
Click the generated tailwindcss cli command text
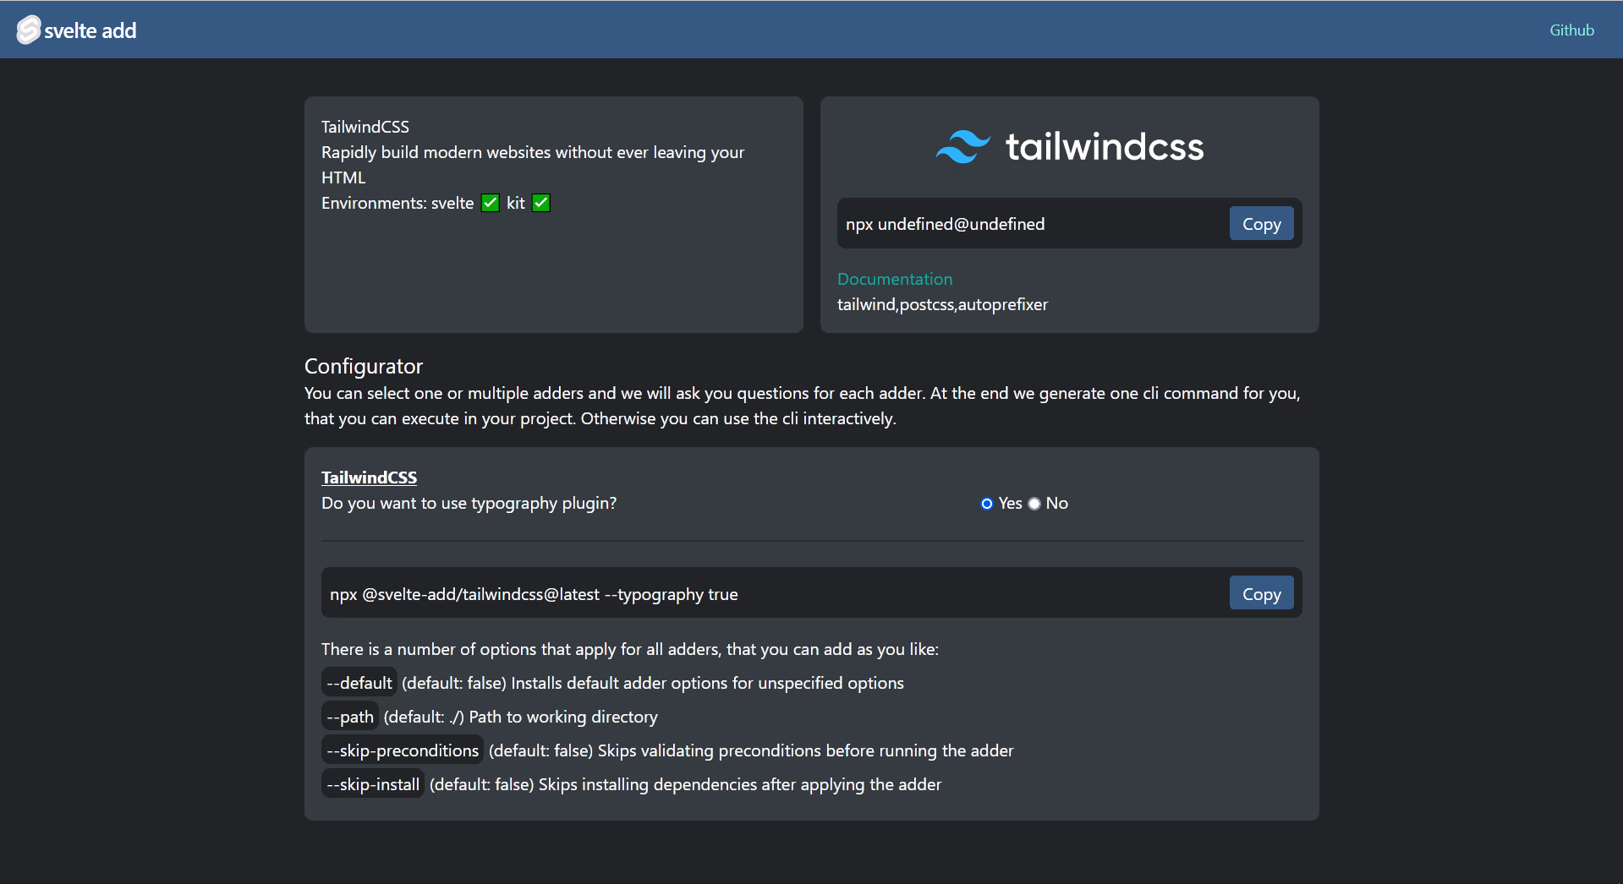pos(533,593)
